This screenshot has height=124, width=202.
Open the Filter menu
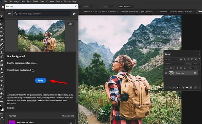[42, 1]
